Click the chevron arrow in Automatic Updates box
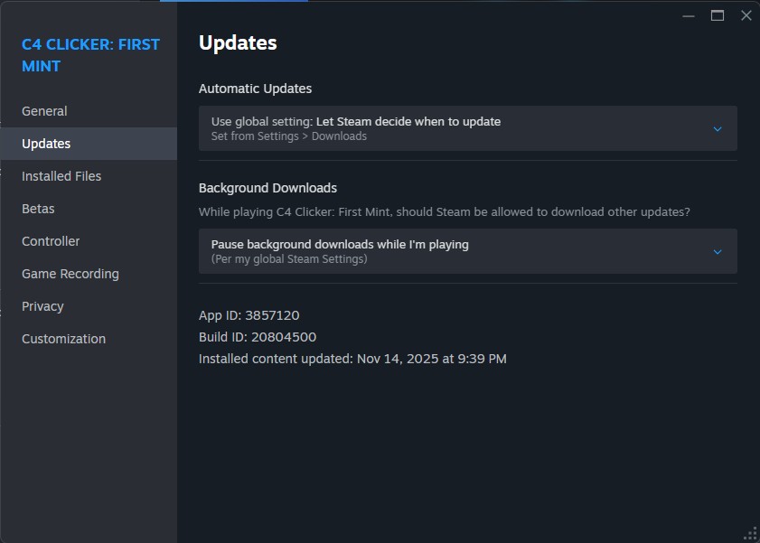760x543 pixels. [718, 129]
